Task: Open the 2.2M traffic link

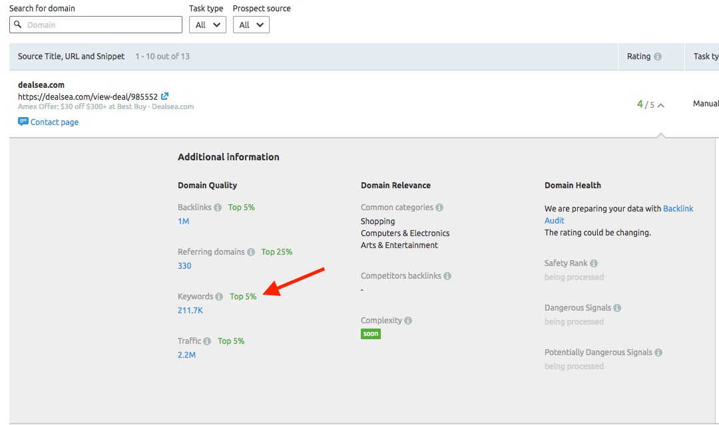Action: (x=186, y=355)
